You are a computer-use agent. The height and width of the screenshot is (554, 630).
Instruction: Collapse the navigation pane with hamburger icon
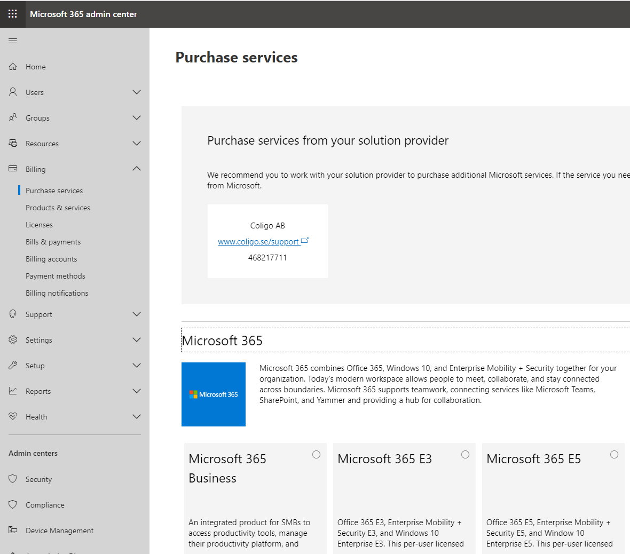13,40
